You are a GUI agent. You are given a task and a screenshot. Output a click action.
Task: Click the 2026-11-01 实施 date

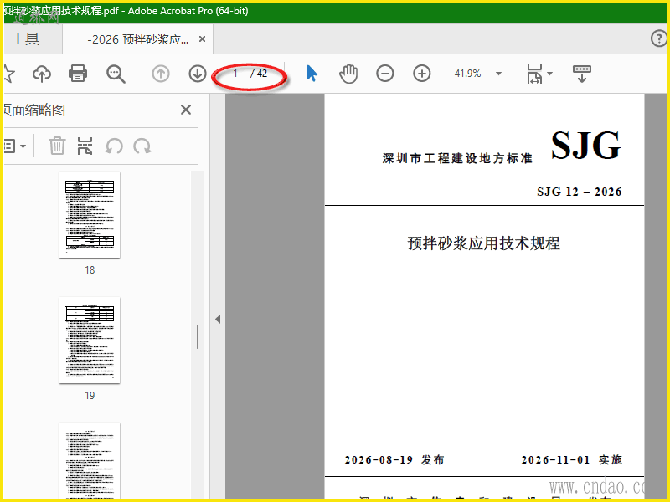[x=572, y=459]
